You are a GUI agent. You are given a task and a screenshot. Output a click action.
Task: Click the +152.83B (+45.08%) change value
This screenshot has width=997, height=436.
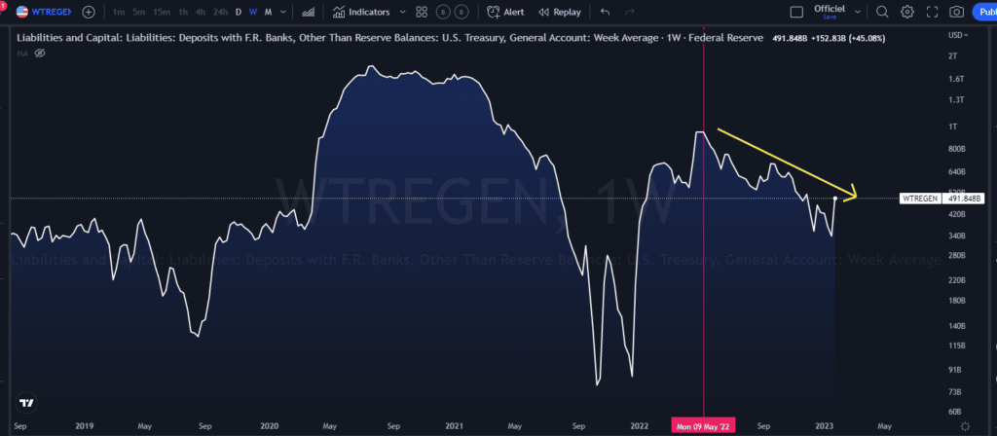(847, 38)
